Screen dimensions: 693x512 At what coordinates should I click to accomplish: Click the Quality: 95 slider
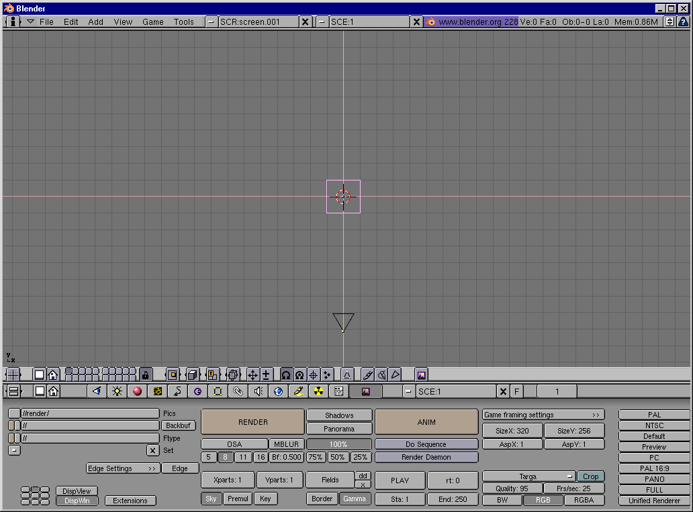pos(512,489)
